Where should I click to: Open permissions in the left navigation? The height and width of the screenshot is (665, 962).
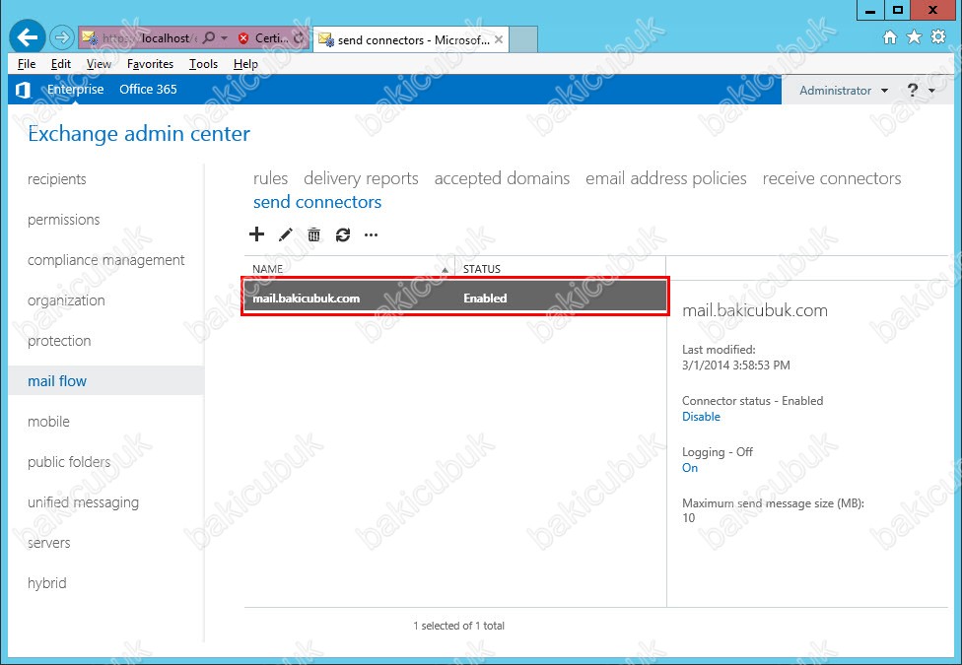tap(64, 220)
